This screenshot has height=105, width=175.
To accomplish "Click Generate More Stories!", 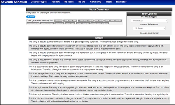I will pos(149,33).
